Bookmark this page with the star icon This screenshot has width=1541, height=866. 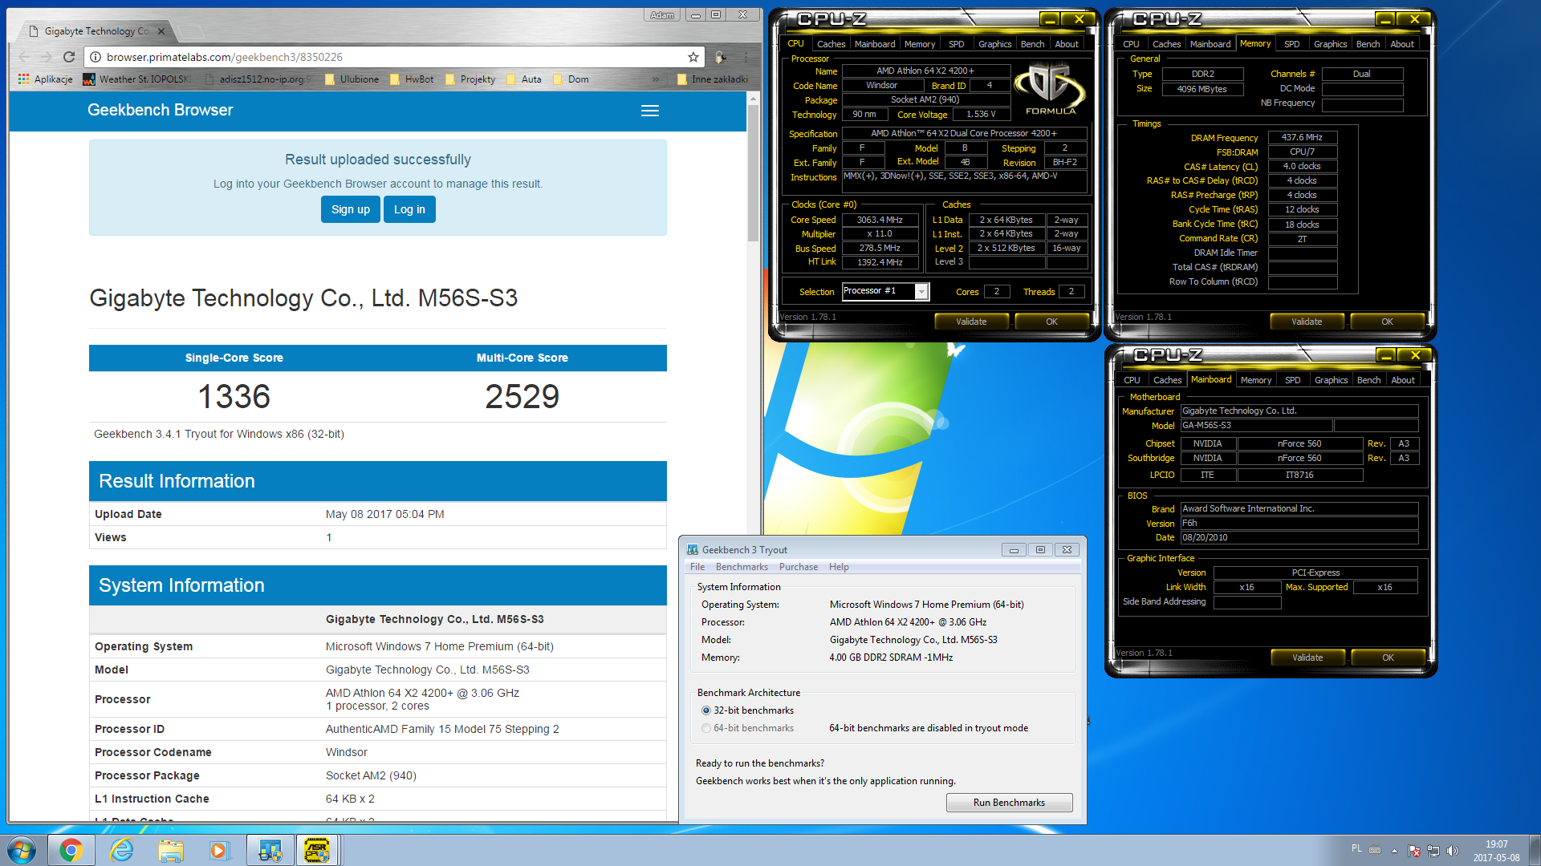pyautogui.click(x=693, y=57)
